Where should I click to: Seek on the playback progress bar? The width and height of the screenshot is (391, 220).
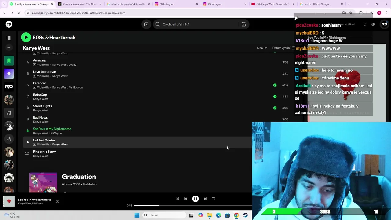tap(193, 205)
